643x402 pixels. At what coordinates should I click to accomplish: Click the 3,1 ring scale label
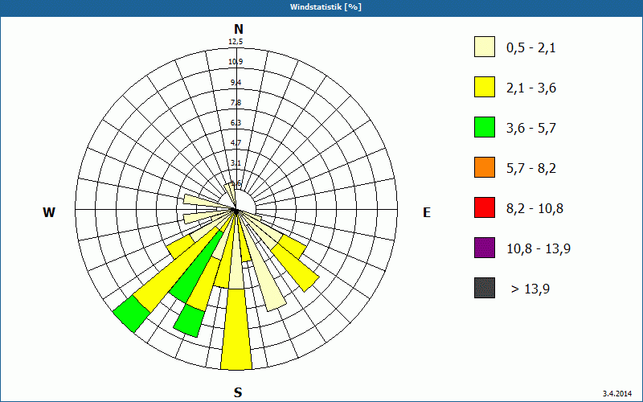[x=235, y=163]
